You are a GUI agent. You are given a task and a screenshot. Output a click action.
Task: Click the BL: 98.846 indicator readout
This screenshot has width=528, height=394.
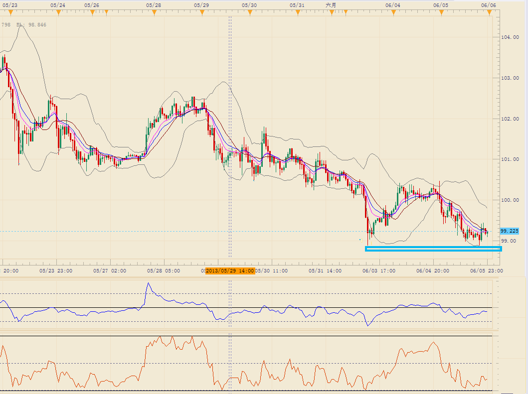pyautogui.click(x=31, y=24)
